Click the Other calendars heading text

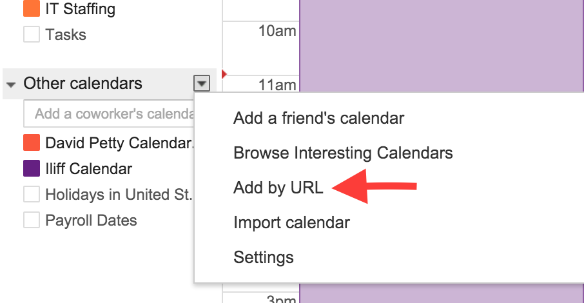point(83,84)
